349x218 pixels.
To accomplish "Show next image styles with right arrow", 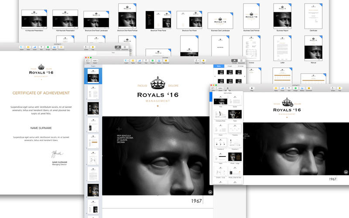I will click(245, 76).
